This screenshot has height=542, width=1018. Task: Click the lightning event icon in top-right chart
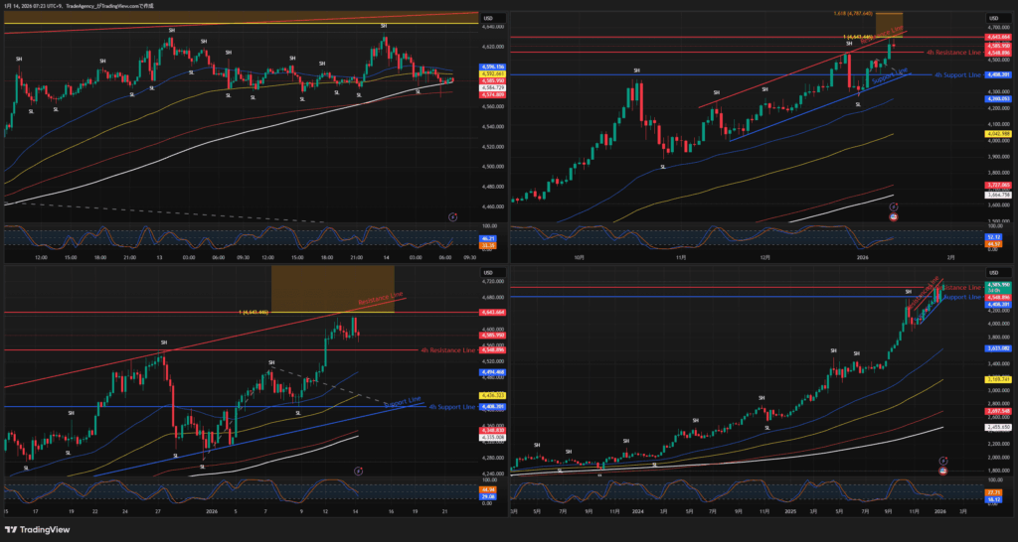coord(892,207)
